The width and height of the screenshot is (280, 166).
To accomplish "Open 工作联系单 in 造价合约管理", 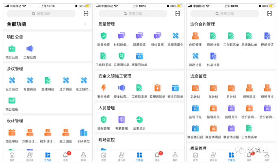I will 231,36.
